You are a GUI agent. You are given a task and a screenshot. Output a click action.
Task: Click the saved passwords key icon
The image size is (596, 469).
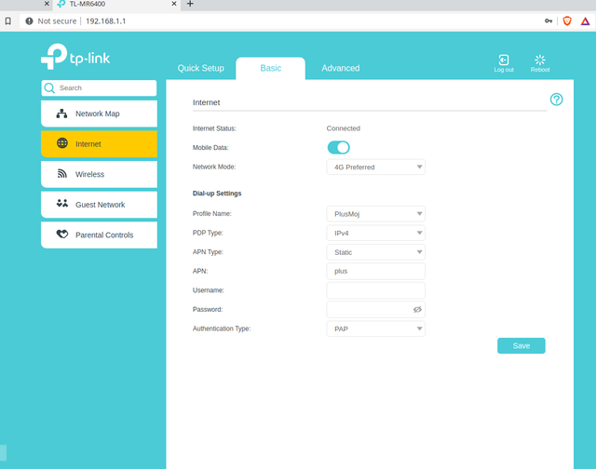(x=549, y=20)
